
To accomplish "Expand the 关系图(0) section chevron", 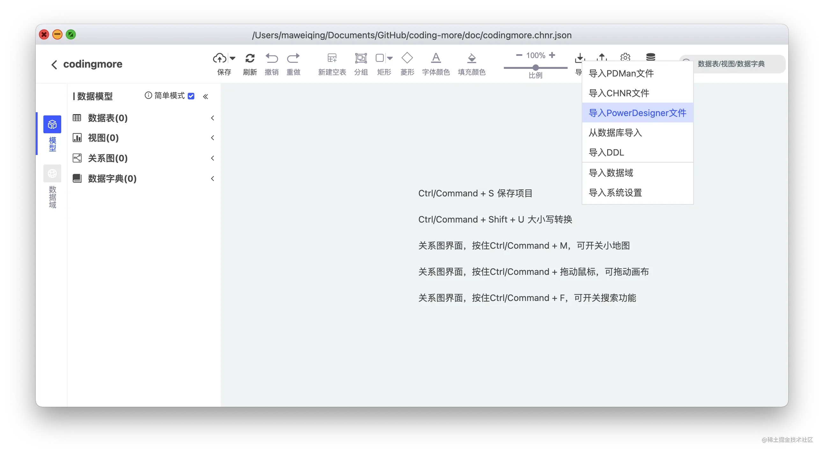I will tap(212, 158).
